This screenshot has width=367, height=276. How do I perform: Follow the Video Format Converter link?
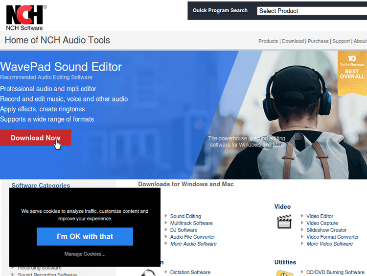pos(332,237)
